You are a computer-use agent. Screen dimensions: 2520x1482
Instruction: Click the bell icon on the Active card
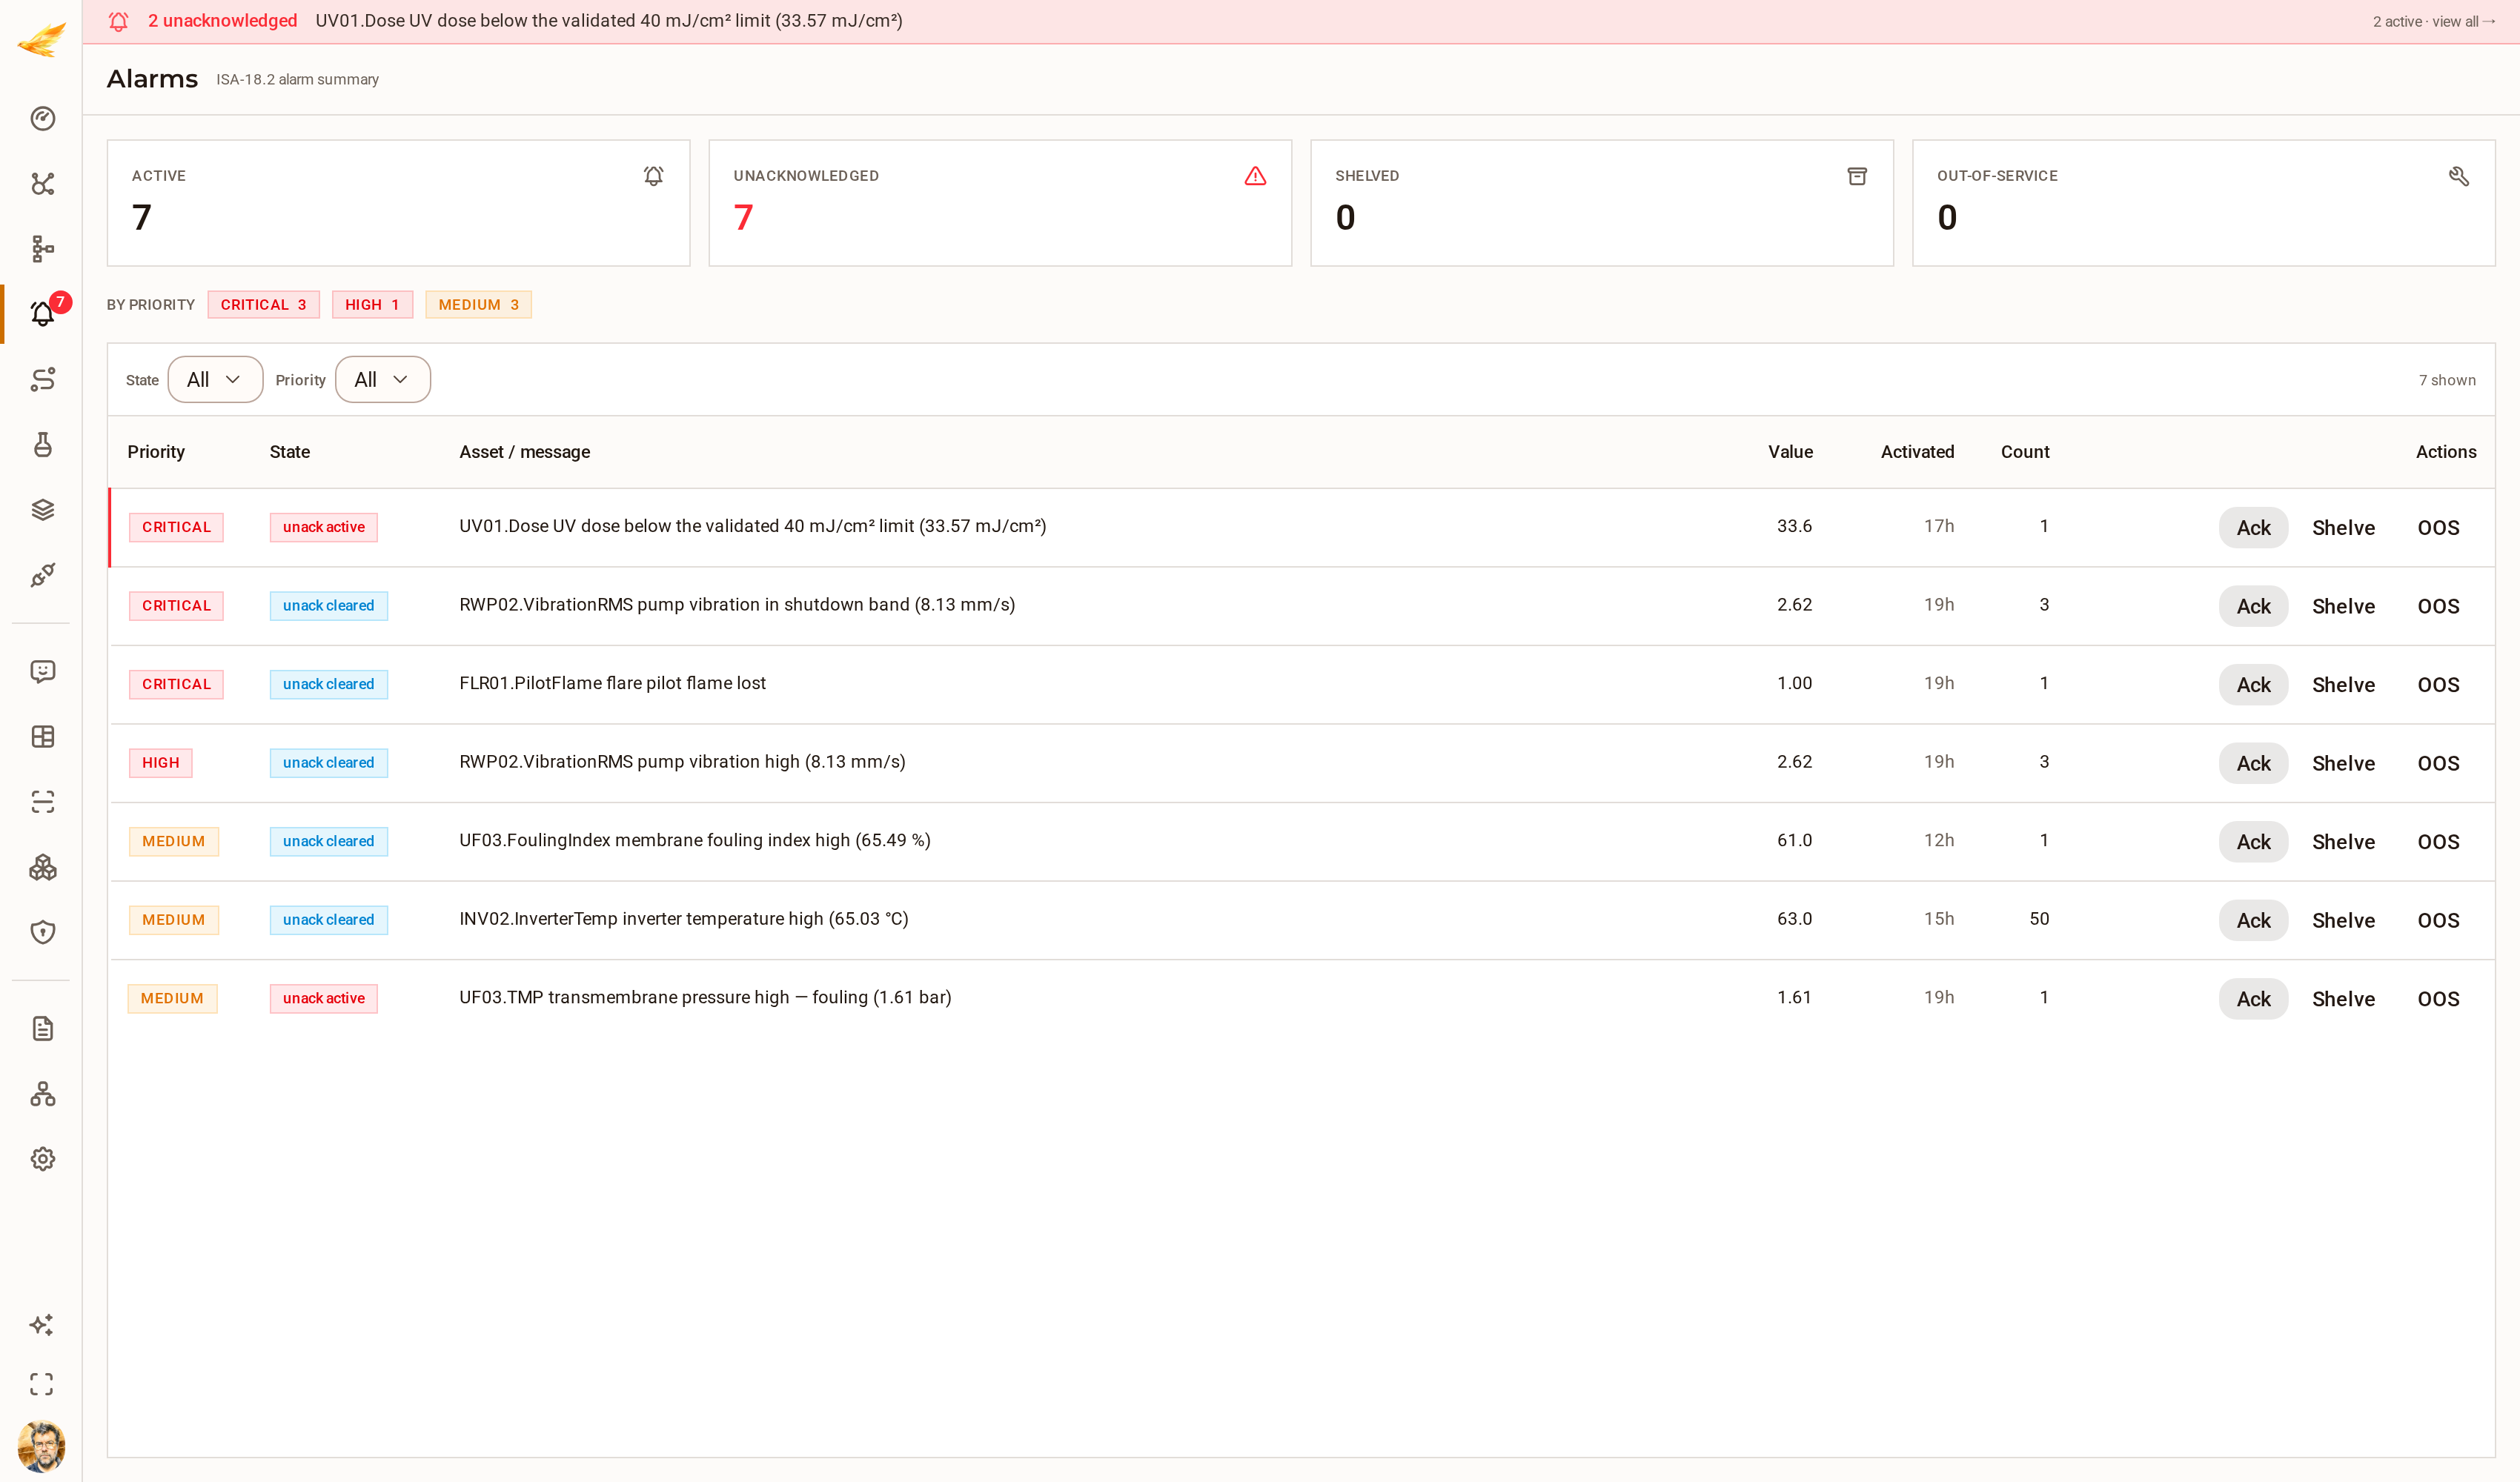pos(653,176)
